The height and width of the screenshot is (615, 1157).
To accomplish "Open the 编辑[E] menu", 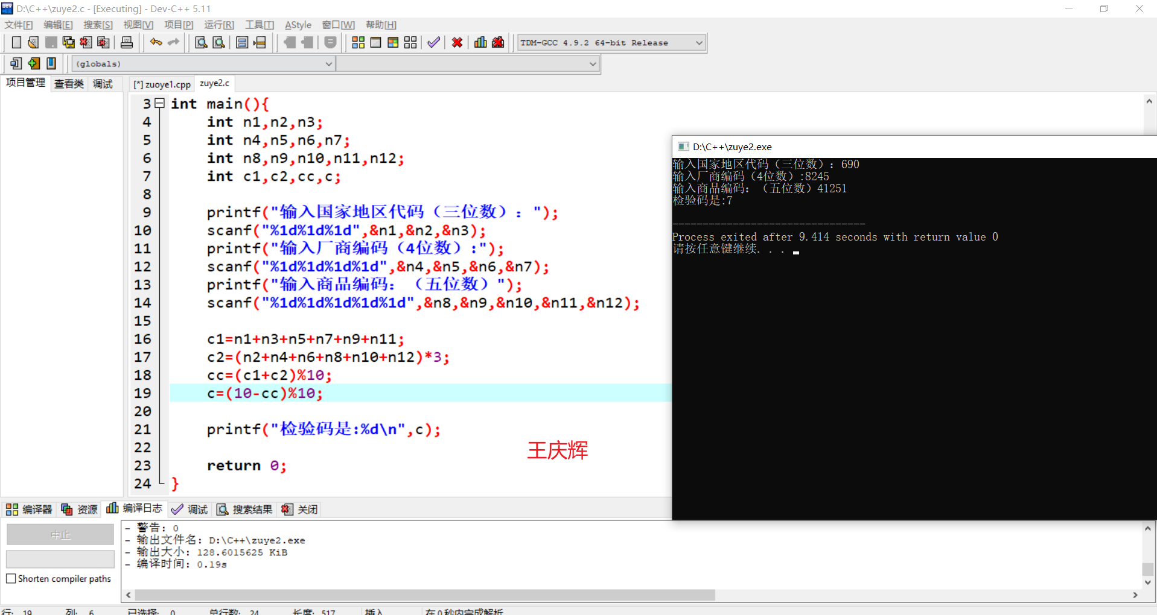I will tap(58, 25).
